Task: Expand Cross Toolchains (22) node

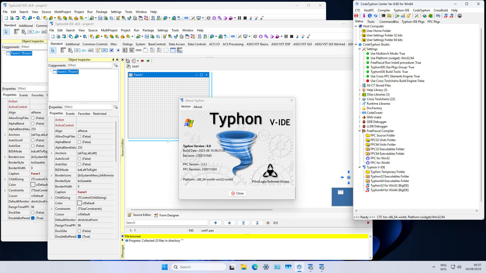Action: point(360,99)
